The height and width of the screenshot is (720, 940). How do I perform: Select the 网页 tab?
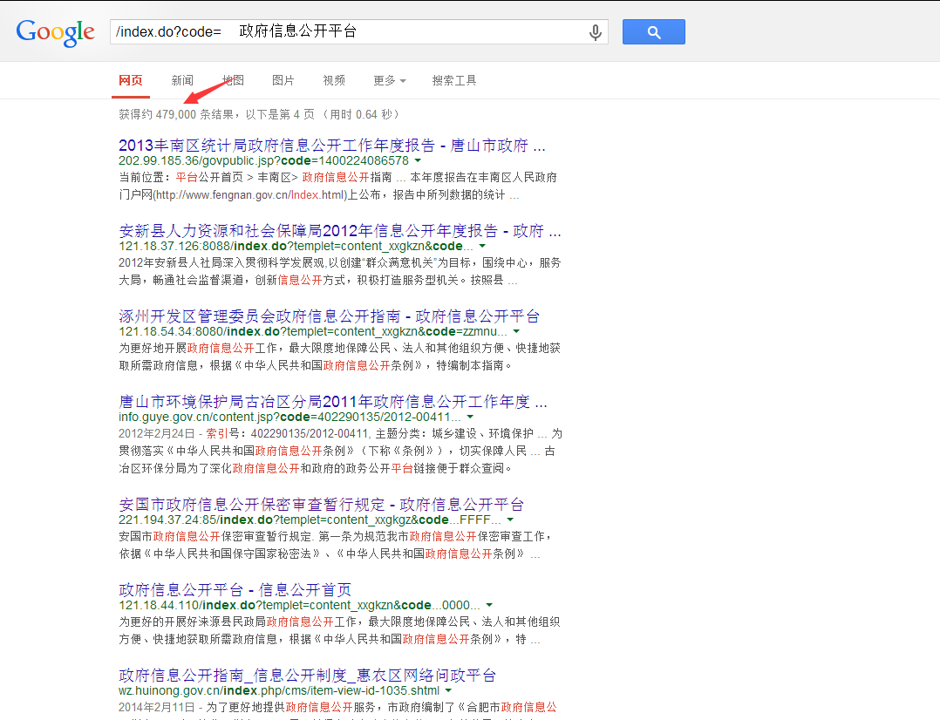(x=131, y=80)
